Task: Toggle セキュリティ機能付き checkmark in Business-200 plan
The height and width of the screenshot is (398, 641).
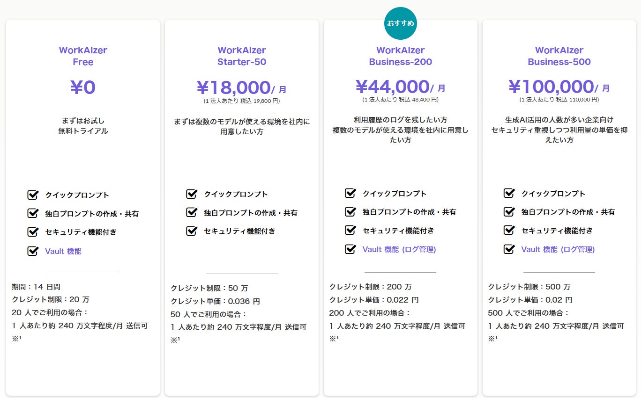Action: point(350,231)
